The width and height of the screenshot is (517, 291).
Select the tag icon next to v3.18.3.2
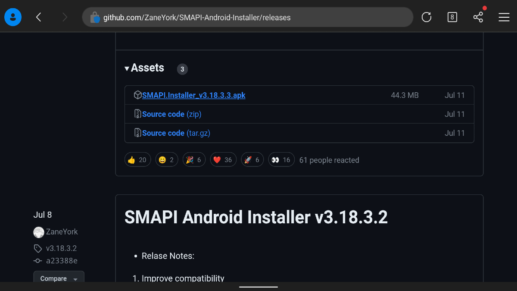point(37,248)
